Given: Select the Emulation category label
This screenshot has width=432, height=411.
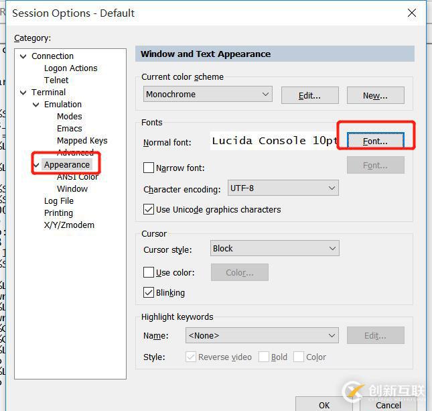Looking at the screenshot, I should pyautogui.click(x=63, y=105).
